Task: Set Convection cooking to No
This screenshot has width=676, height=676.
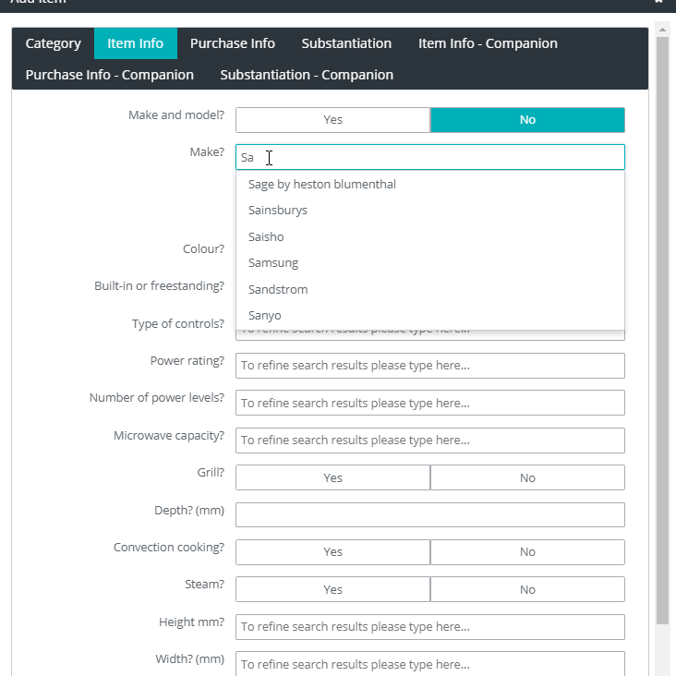Action: tap(527, 552)
